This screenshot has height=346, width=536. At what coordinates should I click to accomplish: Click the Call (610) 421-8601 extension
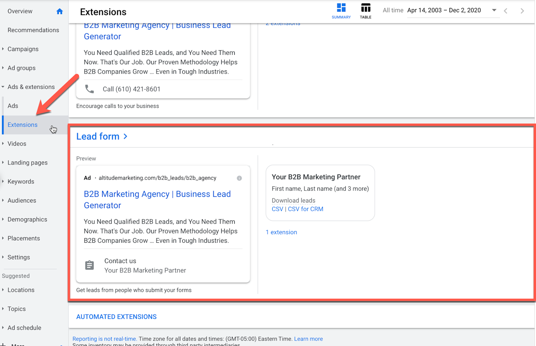[x=131, y=89]
